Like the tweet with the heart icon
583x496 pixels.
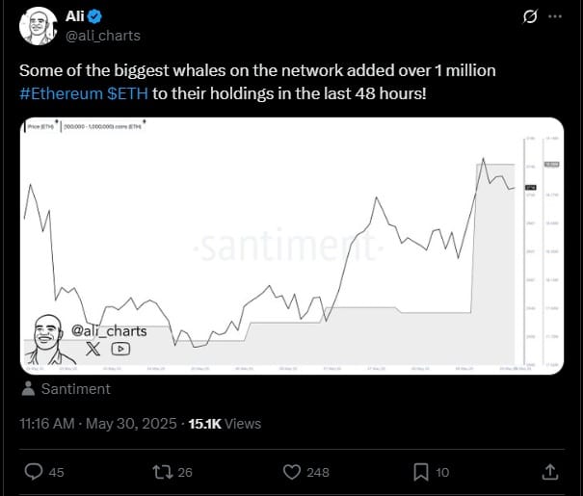tap(293, 471)
